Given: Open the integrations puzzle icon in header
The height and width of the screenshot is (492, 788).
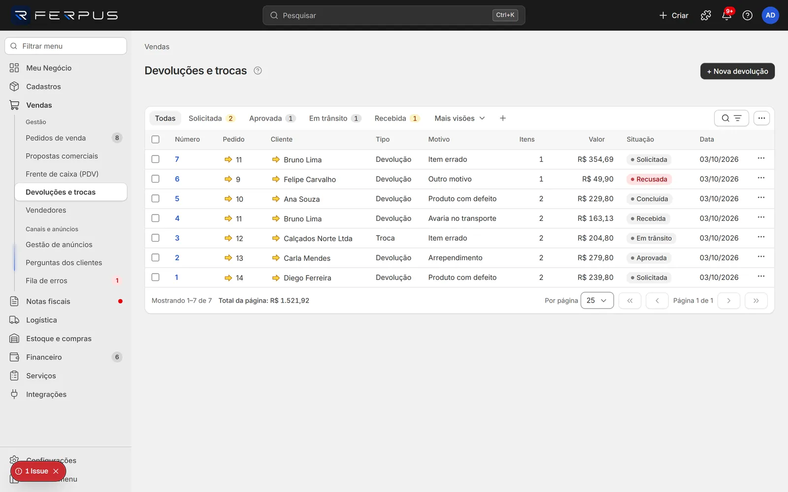Looking at the screenshot, I should pos(706,15).
